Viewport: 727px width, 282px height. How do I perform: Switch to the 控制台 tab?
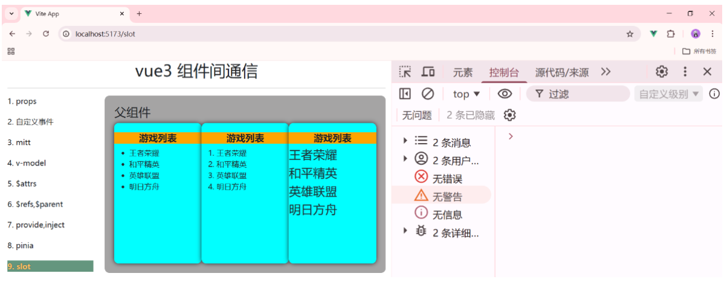coord(504,72)
